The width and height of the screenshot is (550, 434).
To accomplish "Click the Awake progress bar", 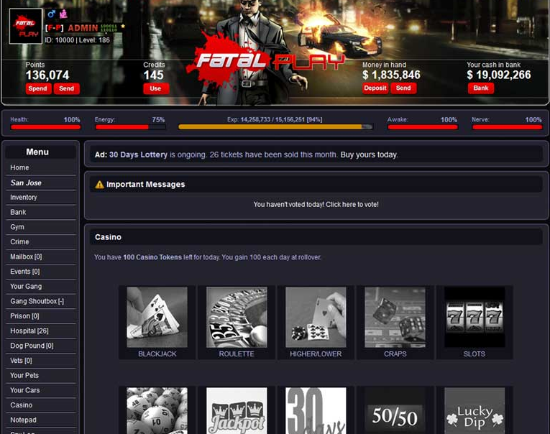I will click(423, 127).
